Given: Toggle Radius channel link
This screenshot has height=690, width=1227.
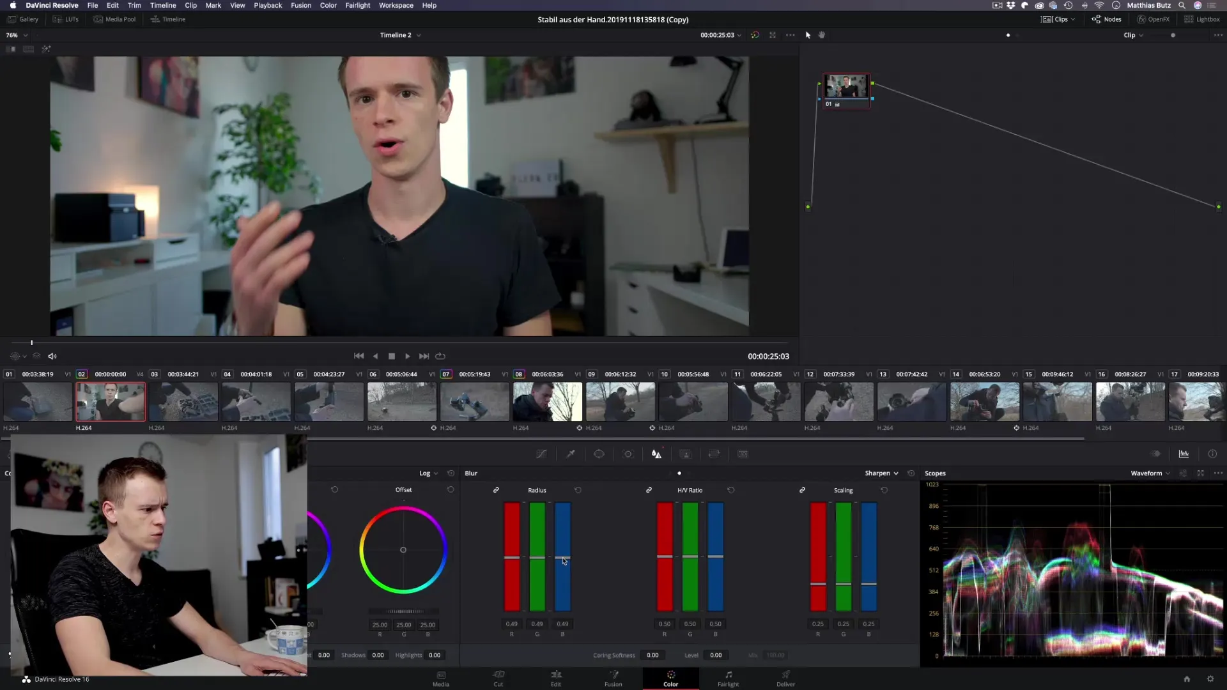Looking at the screenshot, I should click(x=496, y=490).
